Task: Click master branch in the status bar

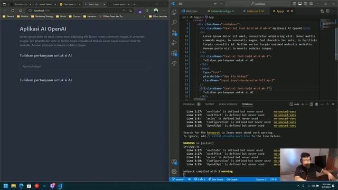Action: coord(179,179)
